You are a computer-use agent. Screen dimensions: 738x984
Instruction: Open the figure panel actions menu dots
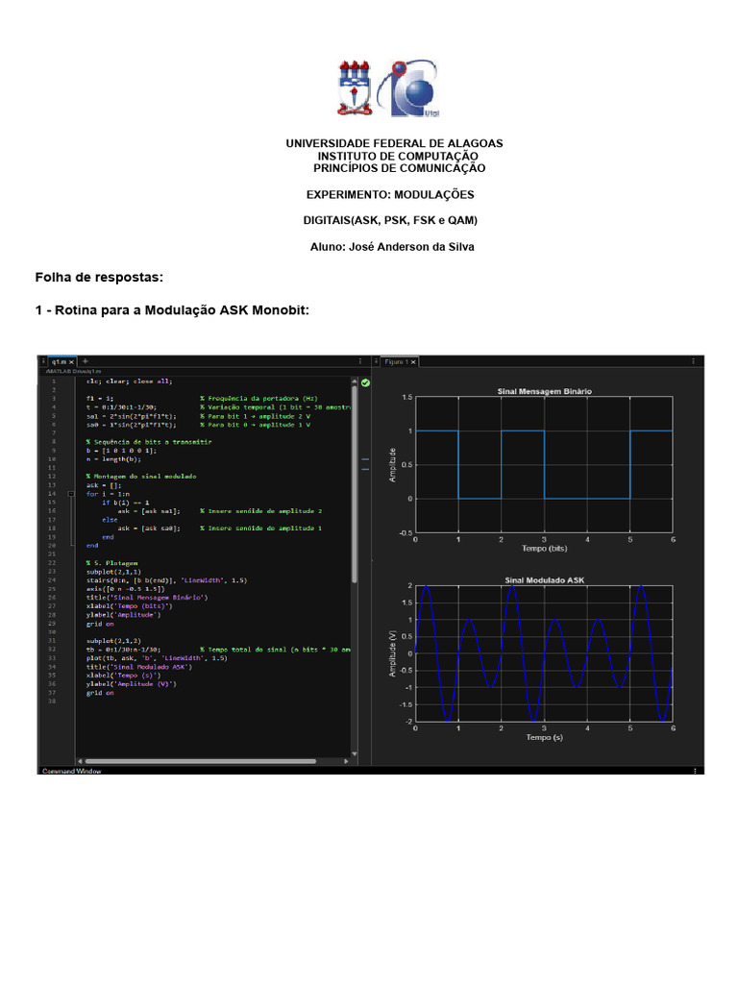tap(694, 361)
